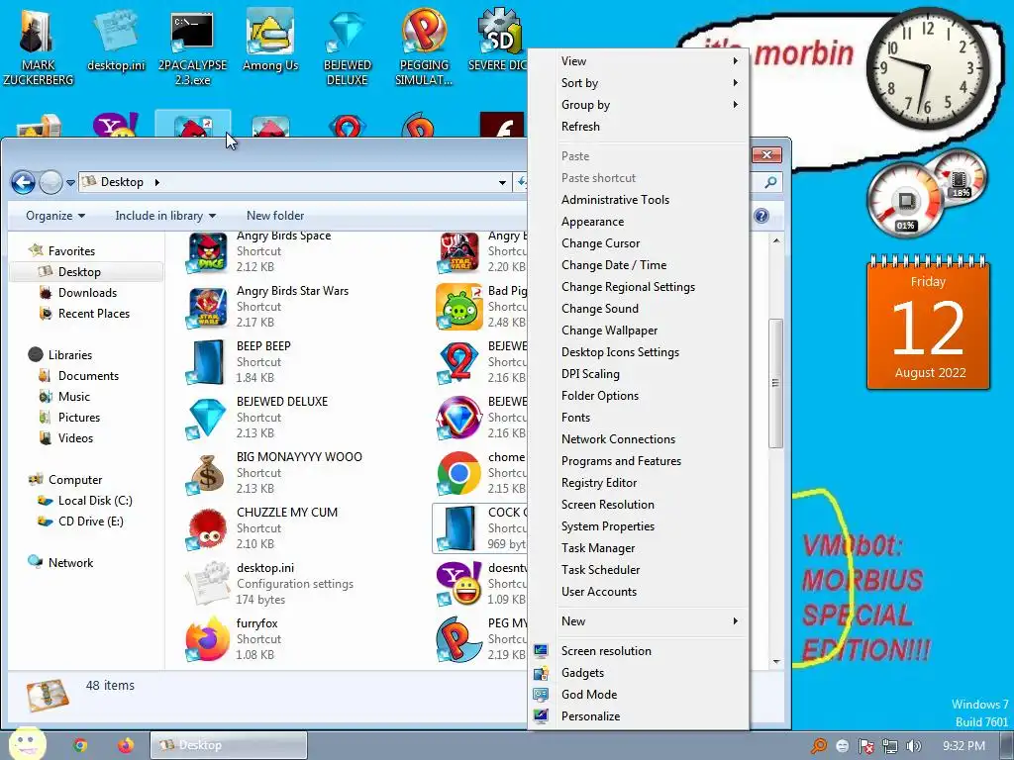
Task: Select the desktop.ini file icon in Explorer
Action: 207,584
